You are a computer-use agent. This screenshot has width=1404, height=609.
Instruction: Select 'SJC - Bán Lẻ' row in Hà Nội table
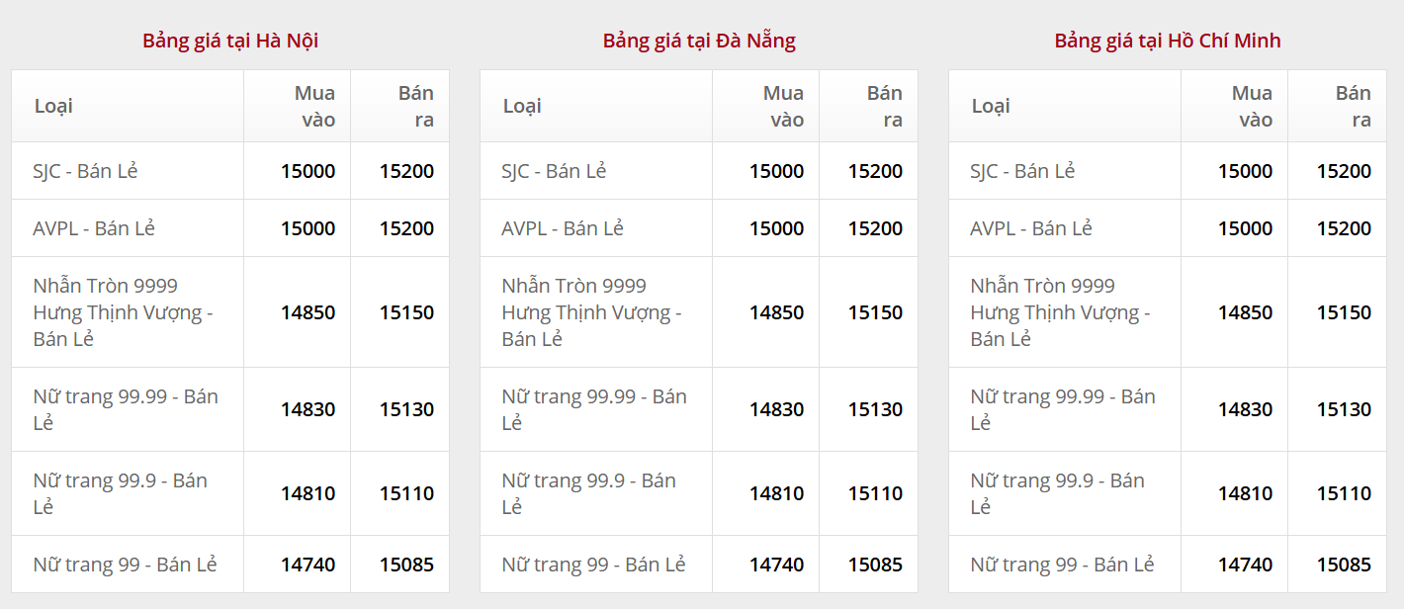click(85, 171)
